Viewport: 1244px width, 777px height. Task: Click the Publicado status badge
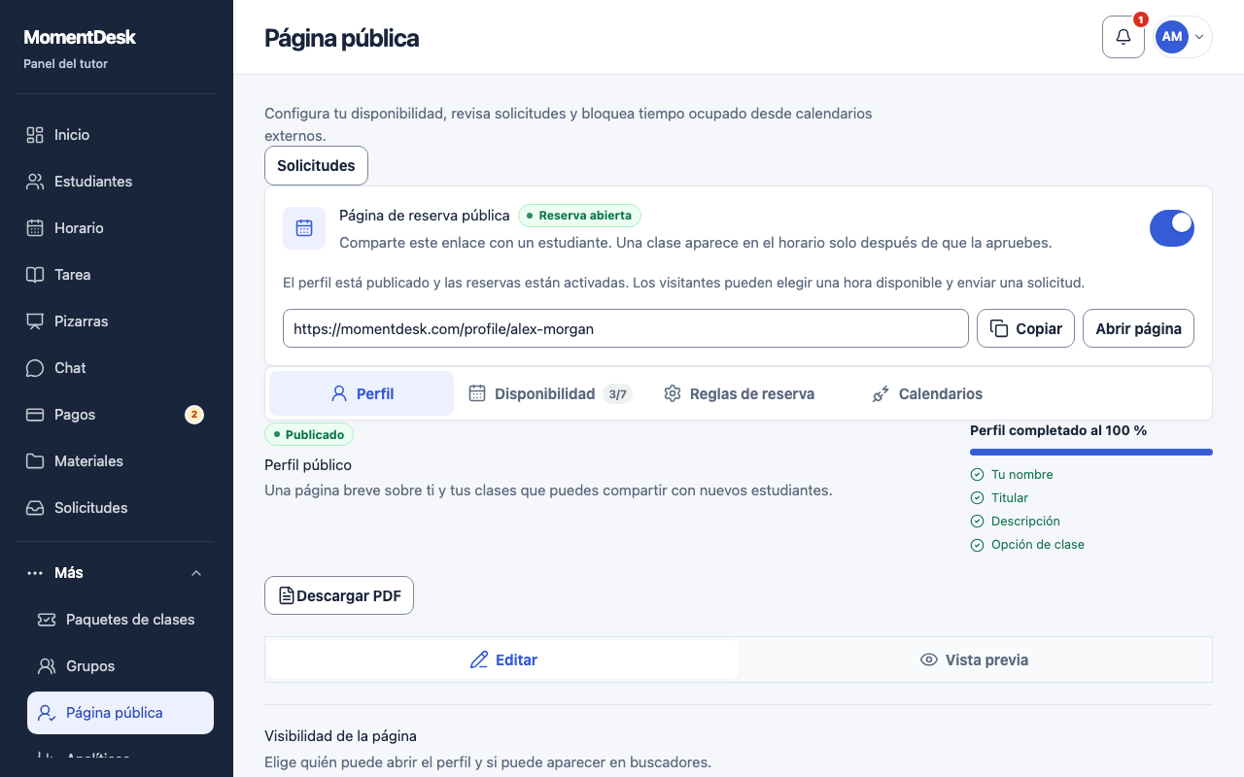pyautogui.click(x=309, y=434)
